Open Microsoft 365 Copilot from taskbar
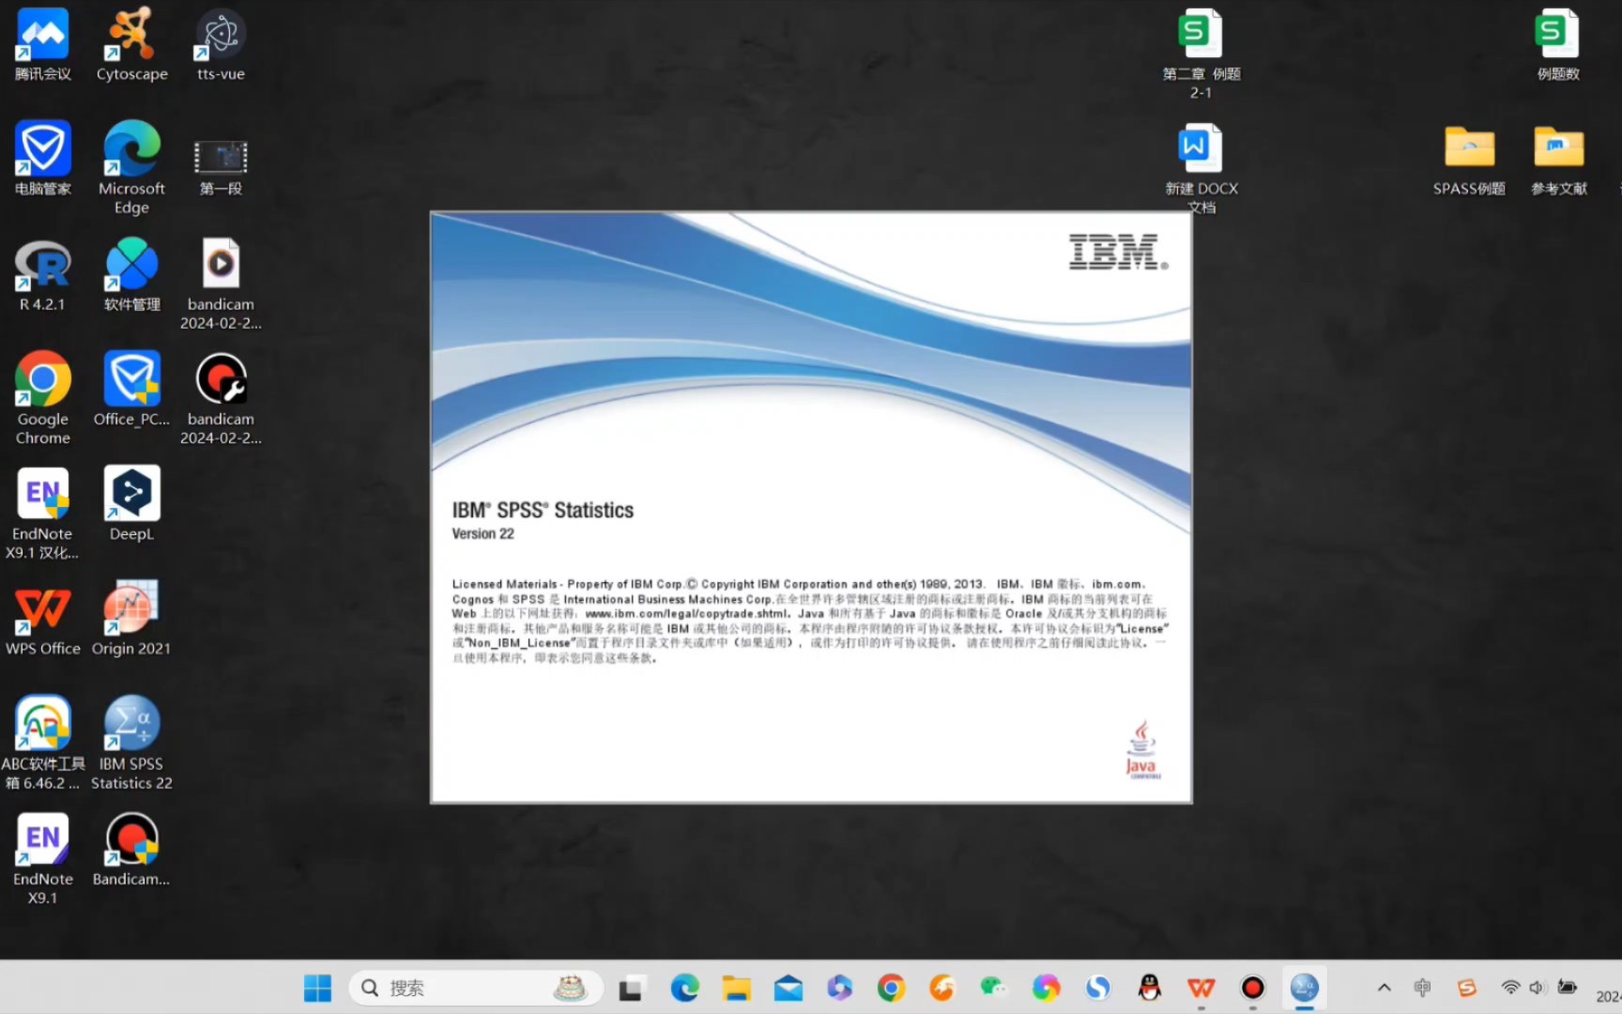Viewport: 1622px width, 1014px height. pos(839,988)
